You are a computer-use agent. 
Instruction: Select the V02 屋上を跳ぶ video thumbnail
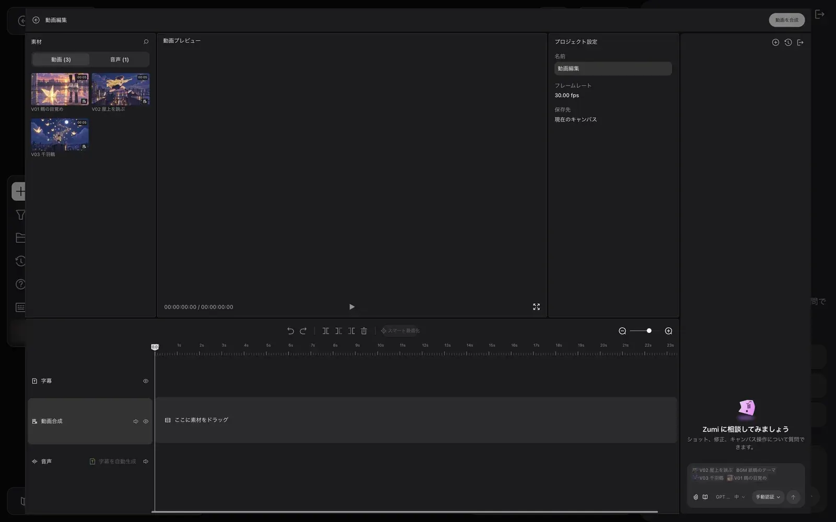pyautogui.click(x=121, y=89)
